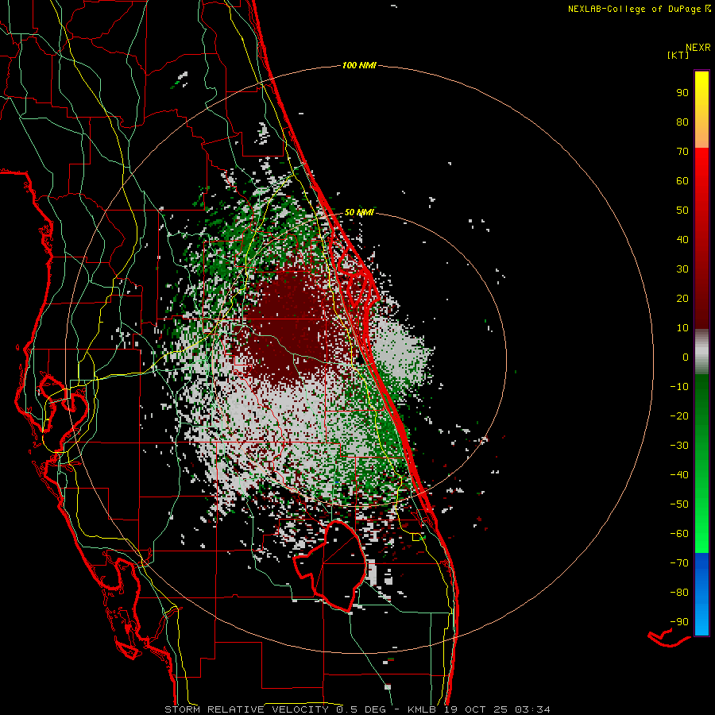Viewport: 715px width, 715px height.
Task: Click the -10 value on the velocity scale
Action: click(x=679, y=387)
